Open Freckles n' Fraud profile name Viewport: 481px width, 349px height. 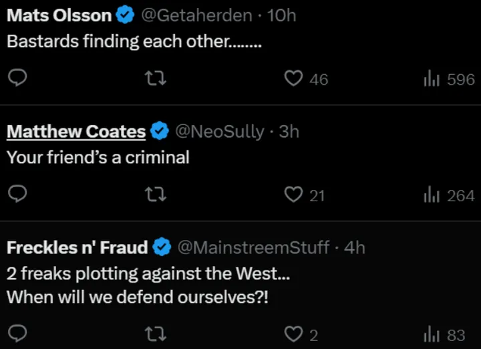(77, 248)
